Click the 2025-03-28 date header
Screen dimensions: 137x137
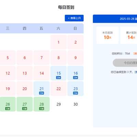115,19
